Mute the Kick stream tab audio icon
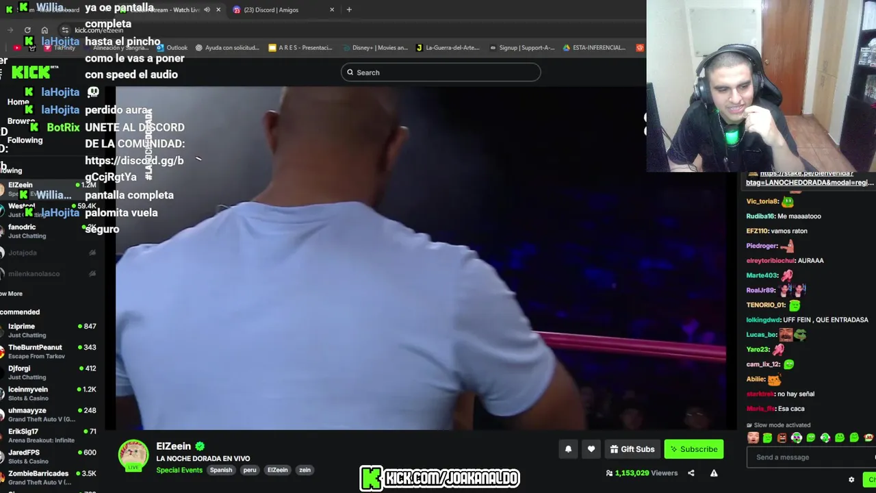Screen dimensions: 876x493 coord(207,10)
